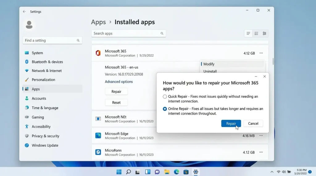Click the MicroRom app icon
The image size is (316, 176).
[x=98, y=152]
